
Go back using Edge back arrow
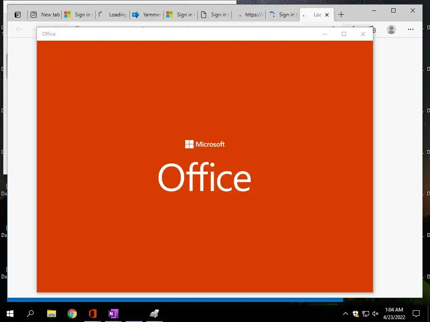point(19,29)
